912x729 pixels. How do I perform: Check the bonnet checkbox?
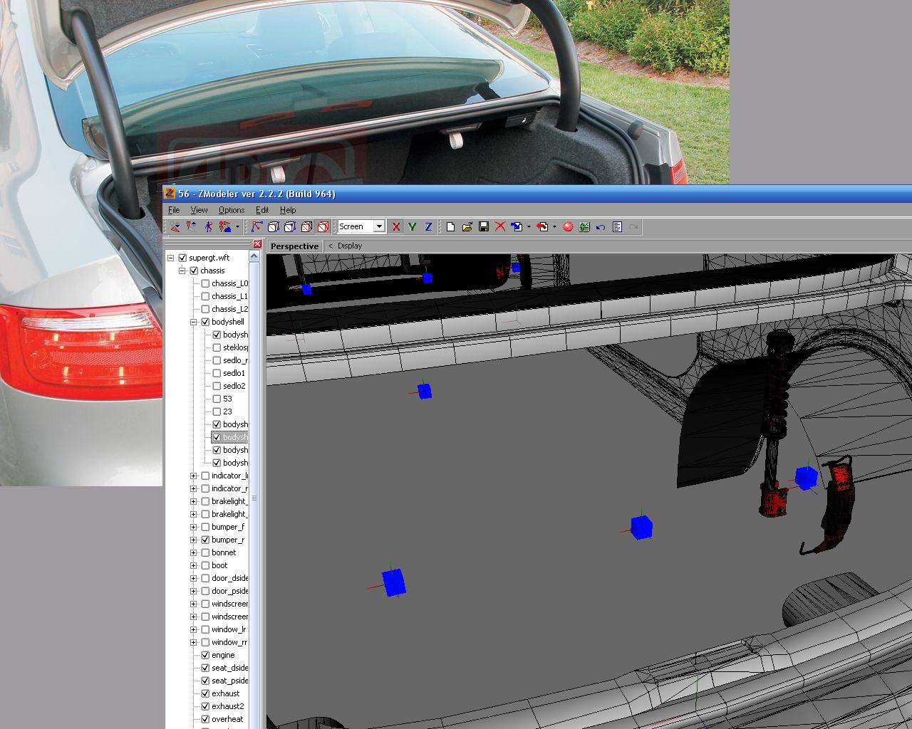click(205, 552)
